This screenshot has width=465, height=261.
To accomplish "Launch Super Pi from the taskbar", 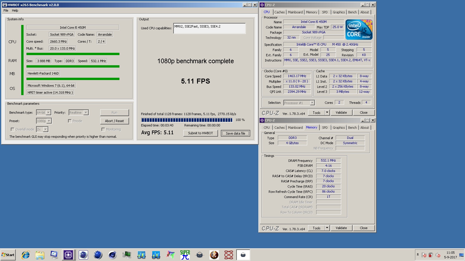I will [185, 255].
